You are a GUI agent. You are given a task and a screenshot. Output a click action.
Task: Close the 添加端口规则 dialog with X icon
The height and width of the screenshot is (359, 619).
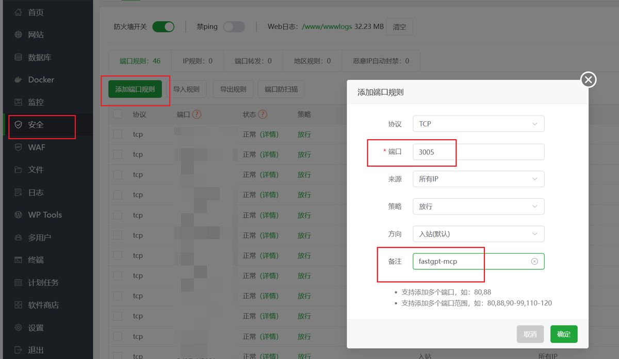coord(589,79)
